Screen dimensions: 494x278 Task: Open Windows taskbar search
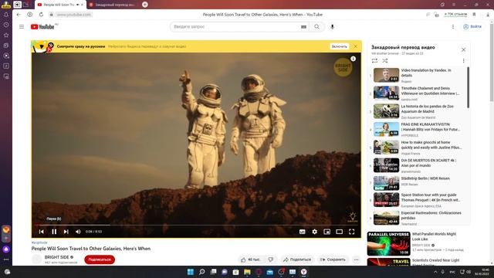pos(202,272)
